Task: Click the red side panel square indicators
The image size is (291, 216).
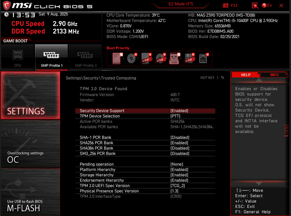Action: point(286,129)
